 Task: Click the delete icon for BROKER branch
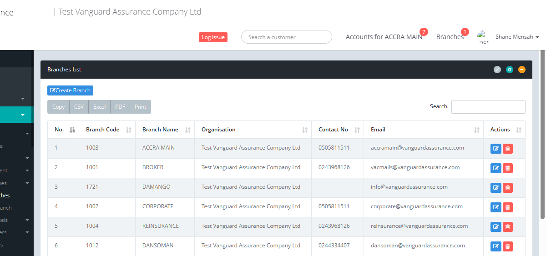click(508, 168)
